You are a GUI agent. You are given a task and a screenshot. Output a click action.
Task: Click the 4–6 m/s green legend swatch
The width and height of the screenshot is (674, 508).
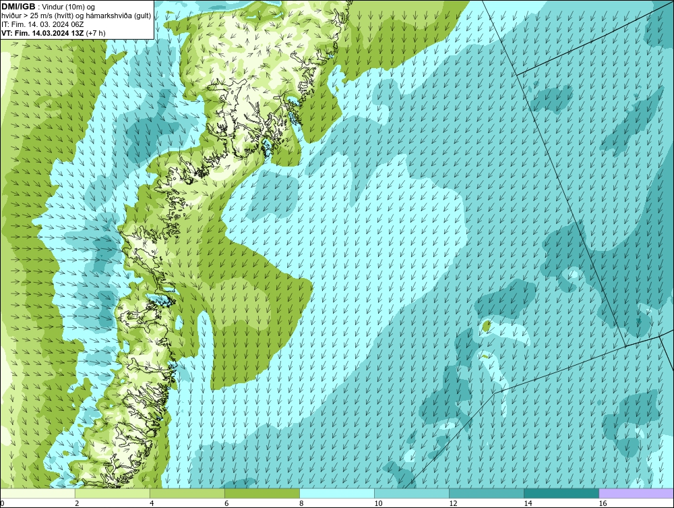pos(187,493)
